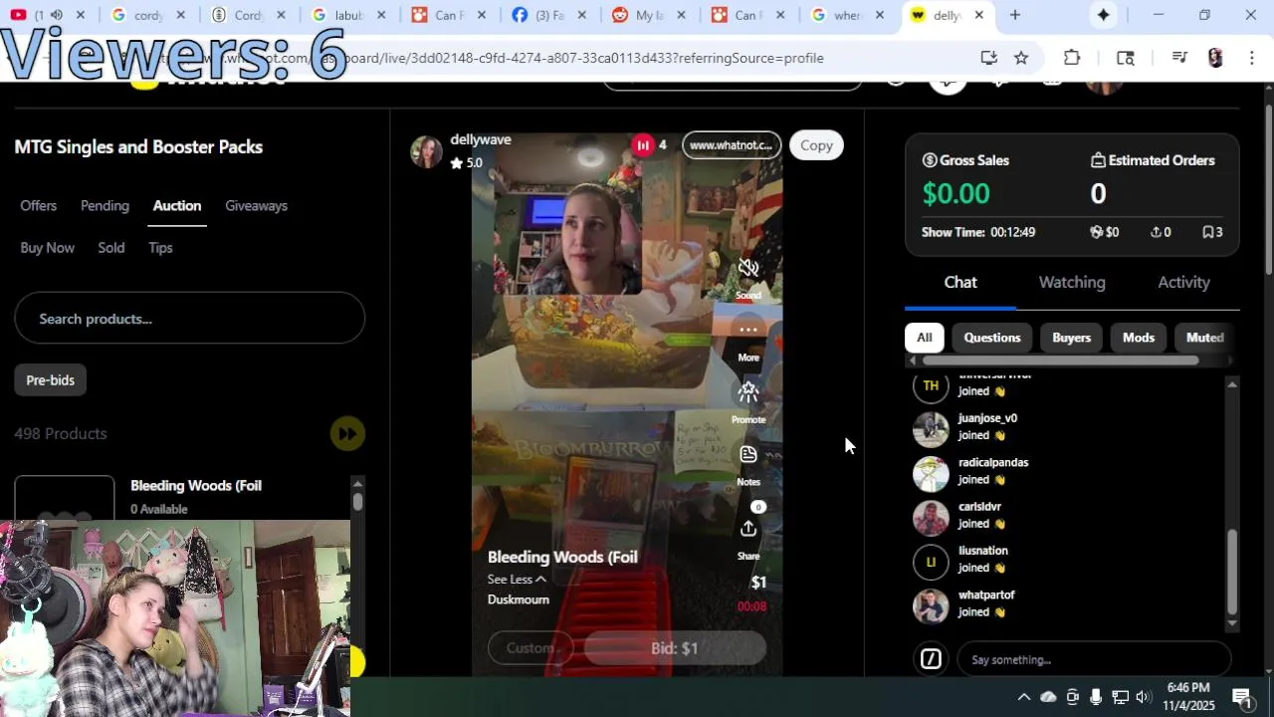This screenshot has width=1274, height=717.
Task: Click the yellow fast-forward icon beside 498 Products
Action: 347,433
